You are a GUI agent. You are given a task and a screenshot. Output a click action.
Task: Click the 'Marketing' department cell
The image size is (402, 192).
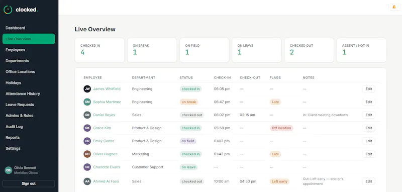click(141, 154)
